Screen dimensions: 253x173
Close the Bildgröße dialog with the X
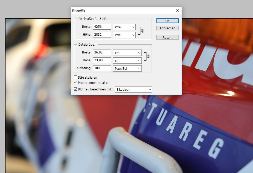pos(178,10)
